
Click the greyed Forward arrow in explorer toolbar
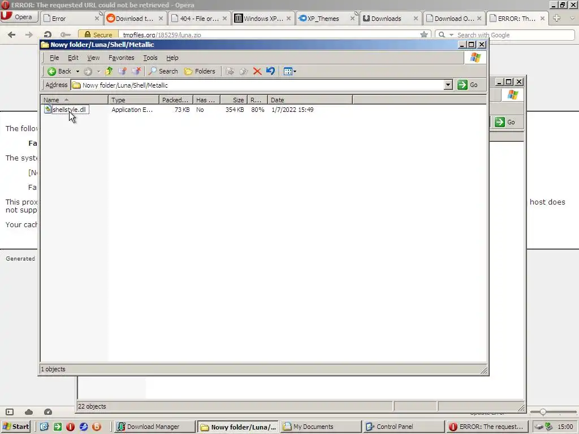(88, 71)
